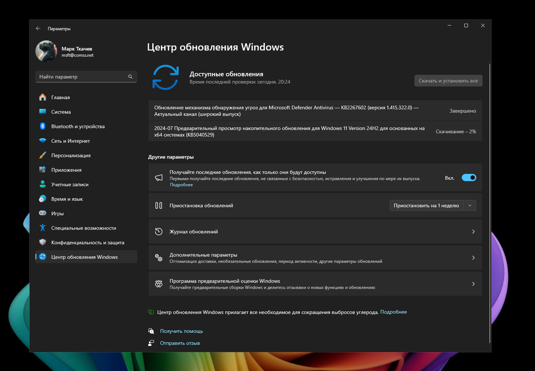Open Bluetooth и устройства settings

tap(86, 126)
